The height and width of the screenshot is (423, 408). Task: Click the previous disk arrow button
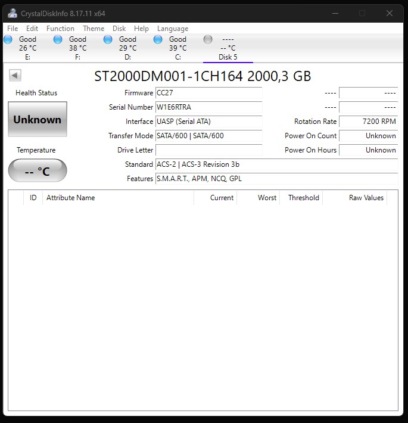coord(15,75)
